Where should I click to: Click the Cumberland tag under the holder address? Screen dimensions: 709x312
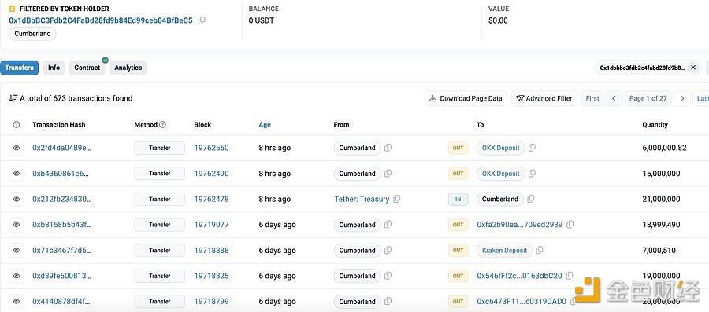(32, 34)
